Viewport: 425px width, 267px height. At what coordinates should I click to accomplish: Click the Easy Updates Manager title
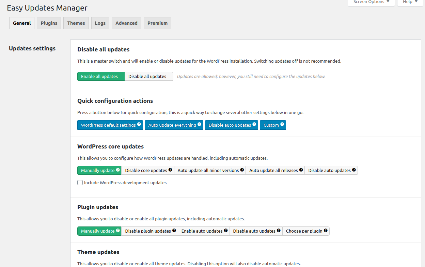(x=47, y=8)
